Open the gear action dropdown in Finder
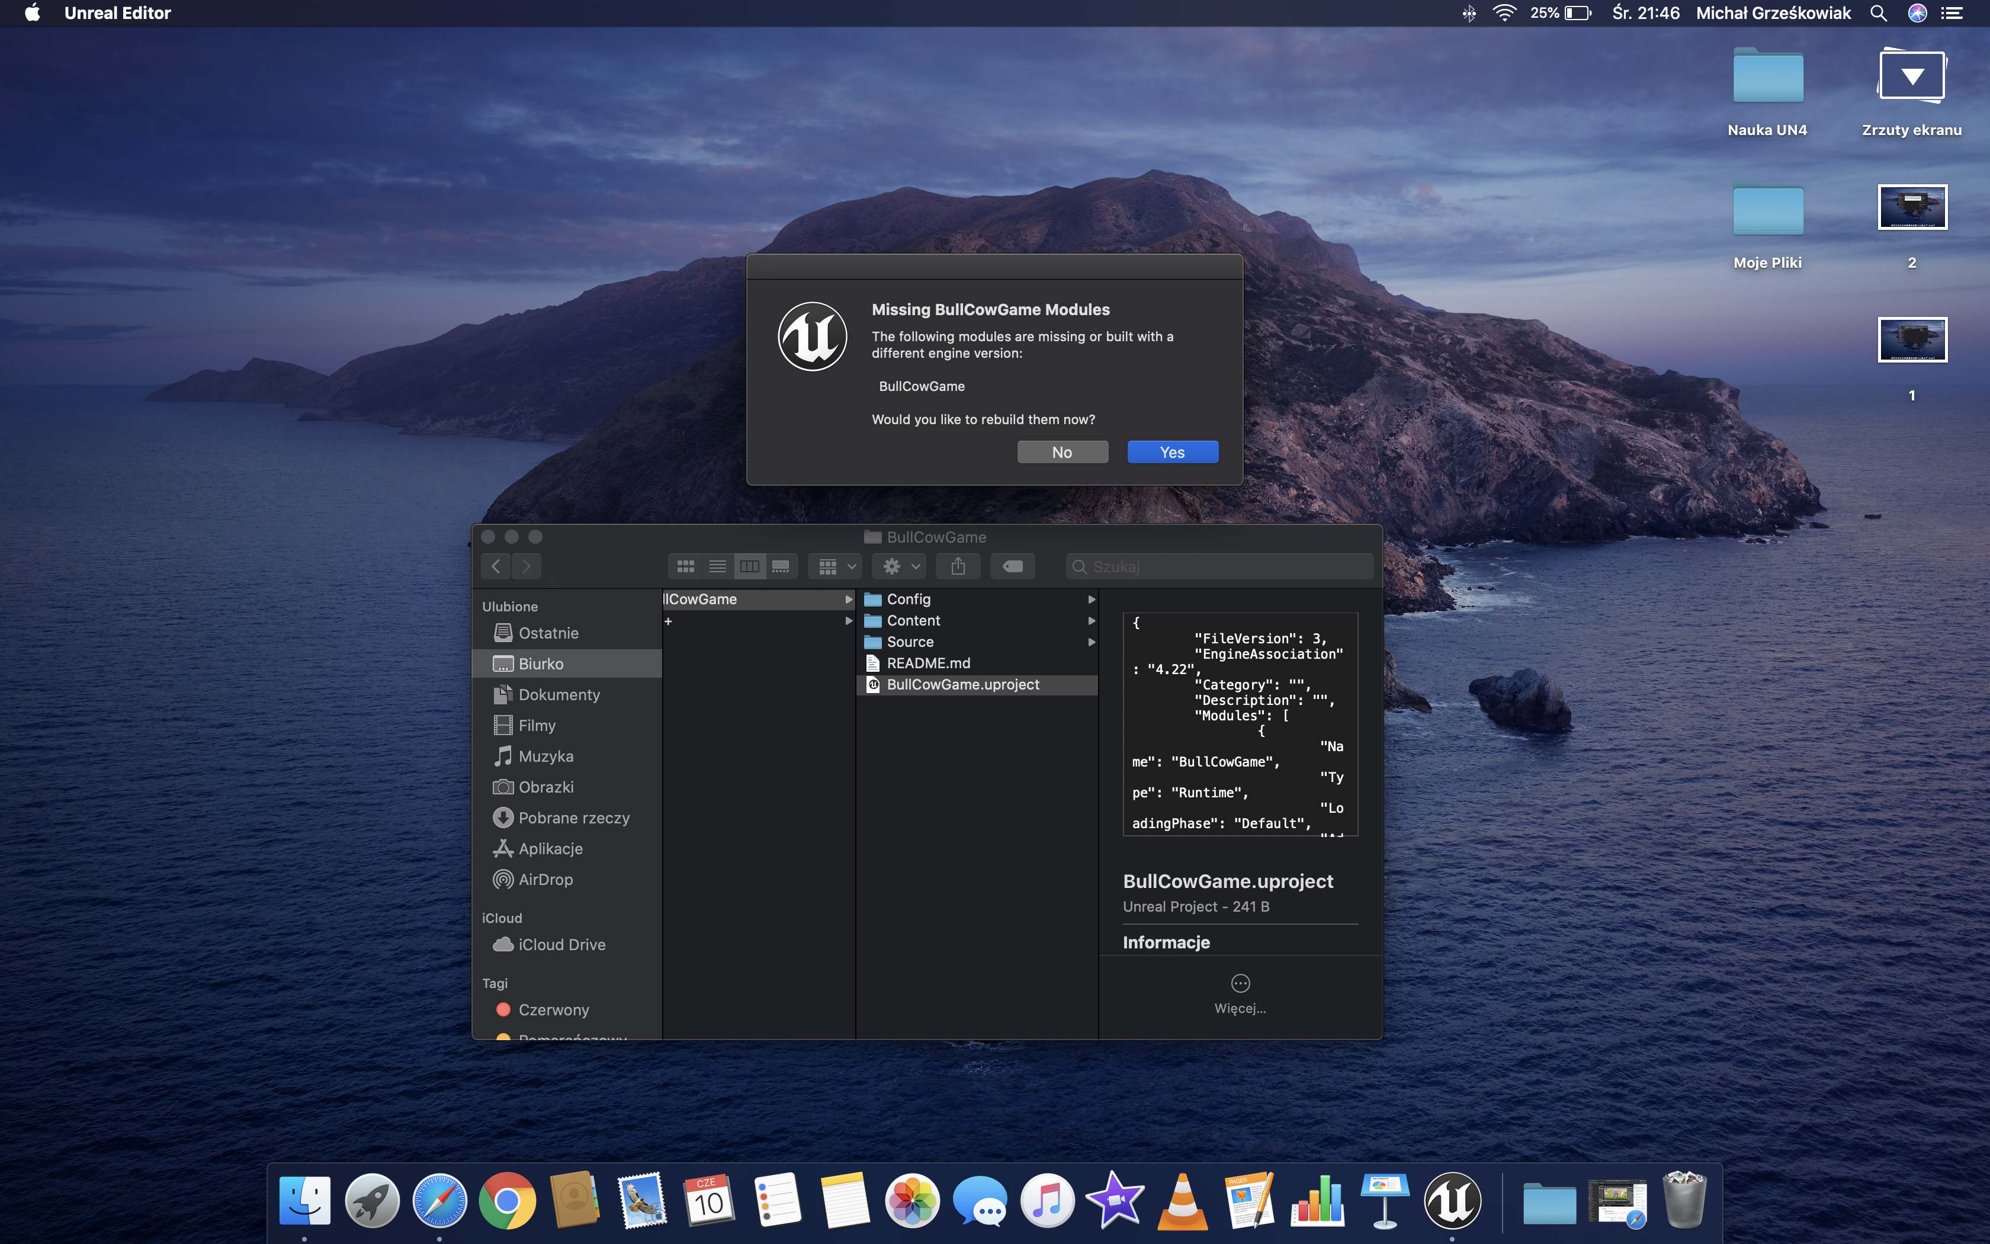The width and height of the screenshot is (1990, 1244). (x=900, y=566)
